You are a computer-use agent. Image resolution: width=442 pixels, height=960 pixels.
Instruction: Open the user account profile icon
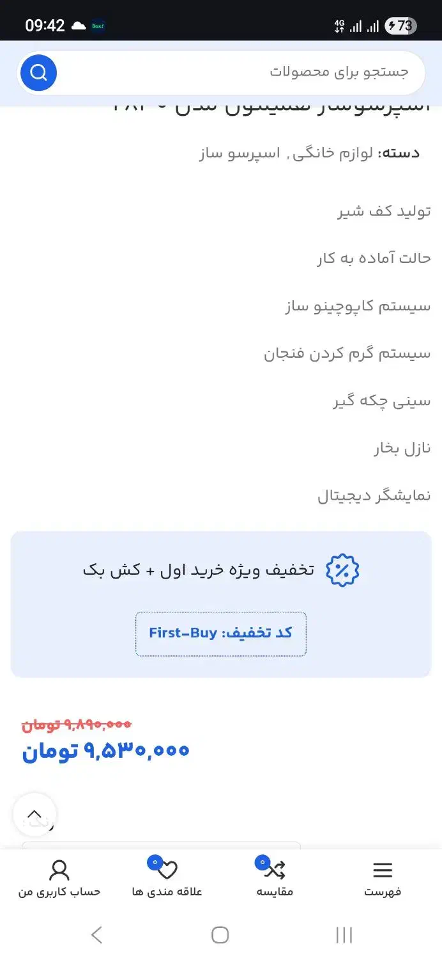59,870
